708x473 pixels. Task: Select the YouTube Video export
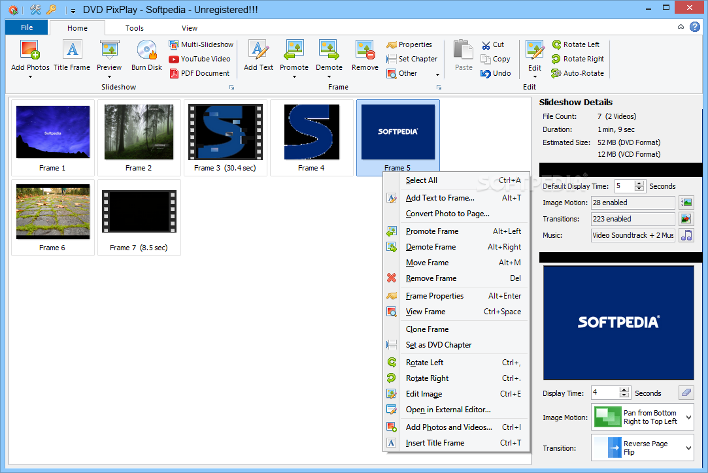pos(199,59)
